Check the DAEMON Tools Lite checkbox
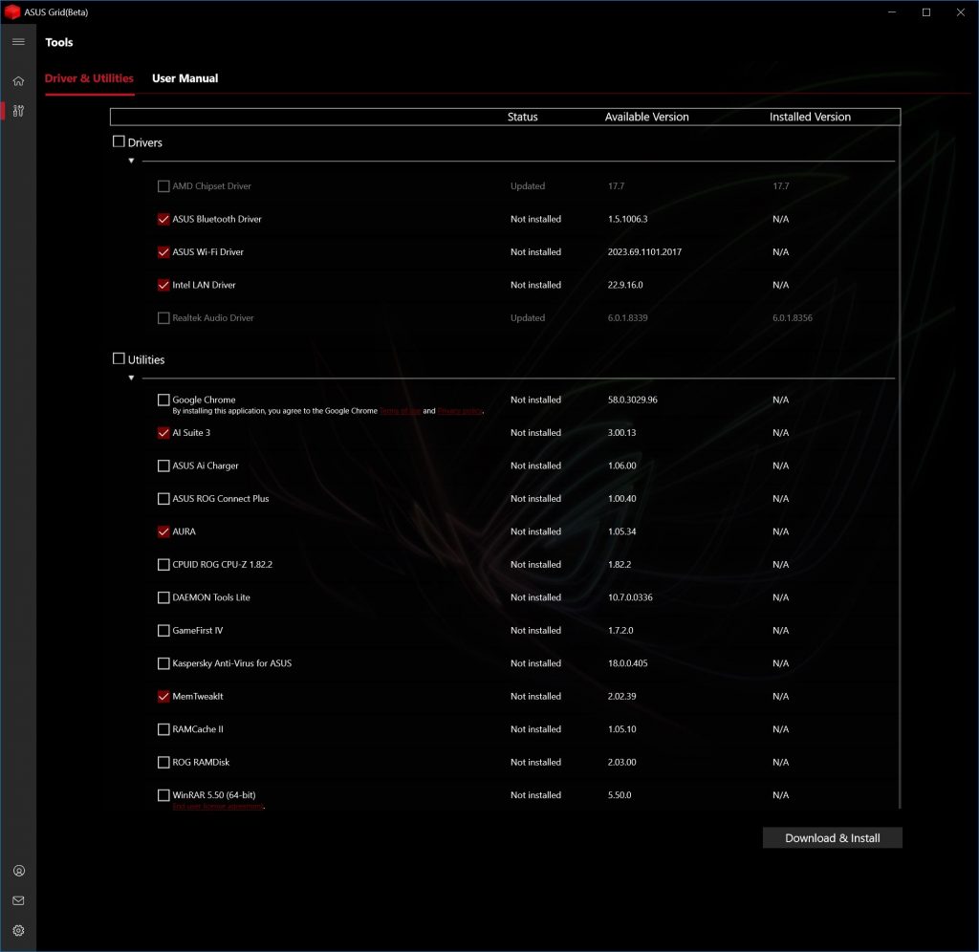Image resolution: width=979 pixels, height=952 pixels. (163, 596)
